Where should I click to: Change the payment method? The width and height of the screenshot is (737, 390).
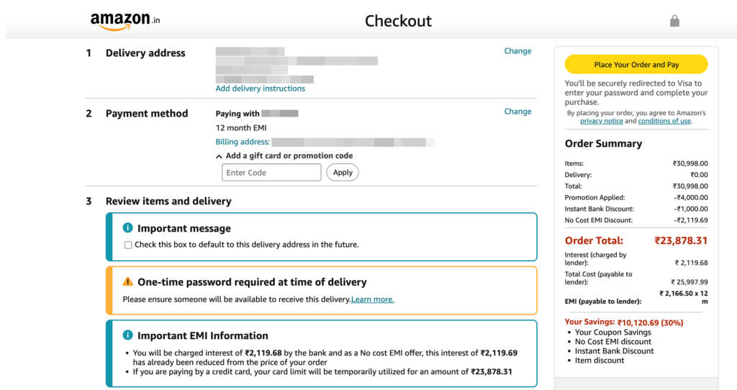[x=517, y=112]
